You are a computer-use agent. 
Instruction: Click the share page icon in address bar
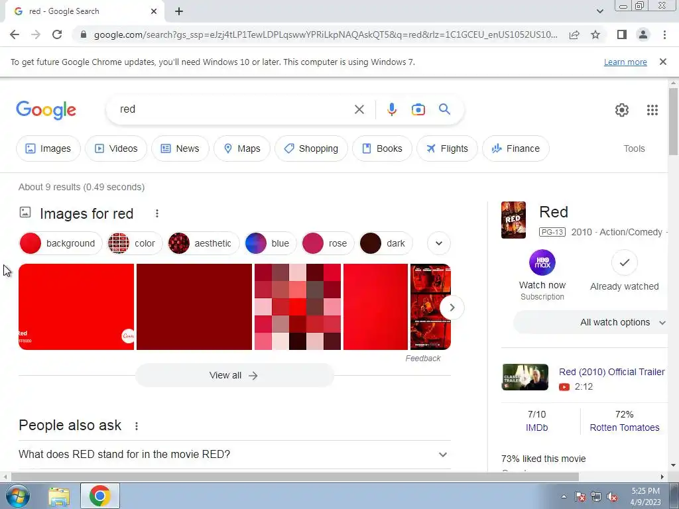coord(574,34)
